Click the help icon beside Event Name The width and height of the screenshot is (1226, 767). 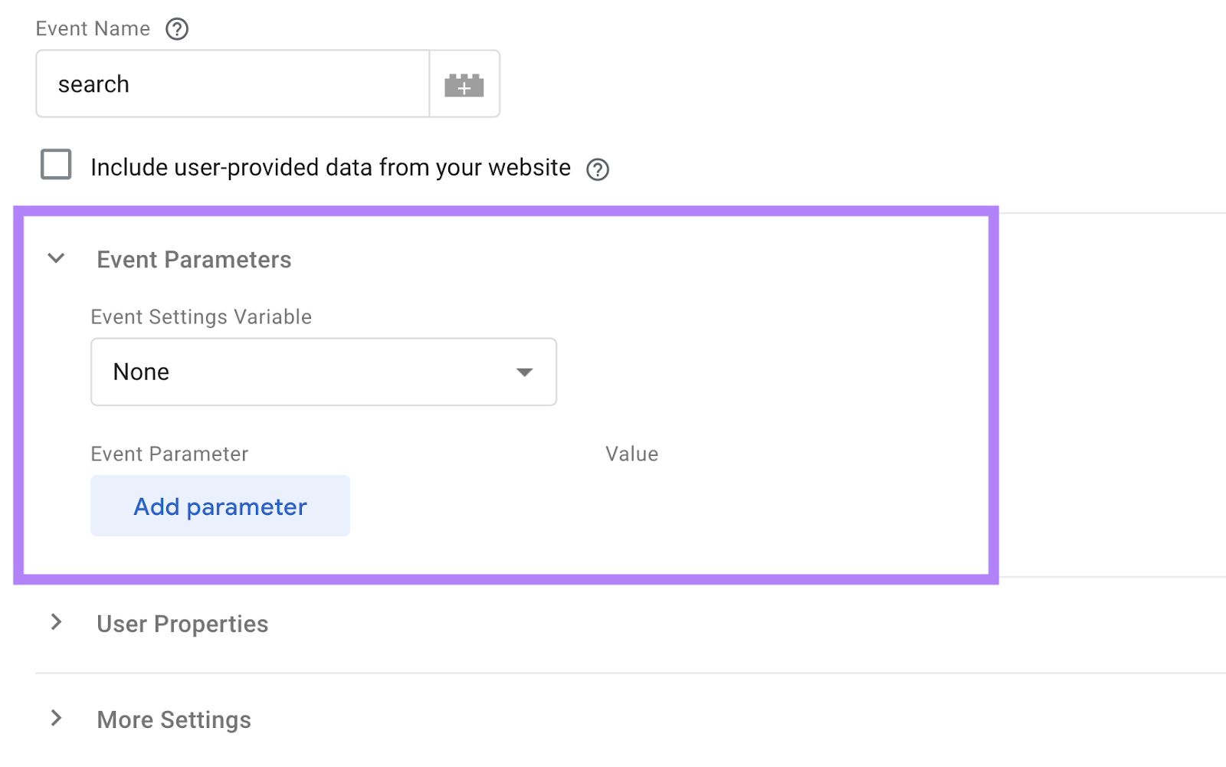[177, 29]
